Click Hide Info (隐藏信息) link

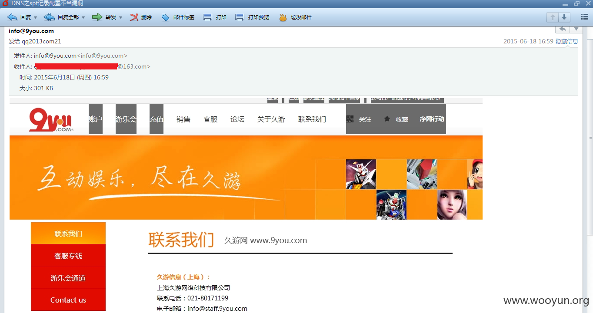(x=567, y=41)
